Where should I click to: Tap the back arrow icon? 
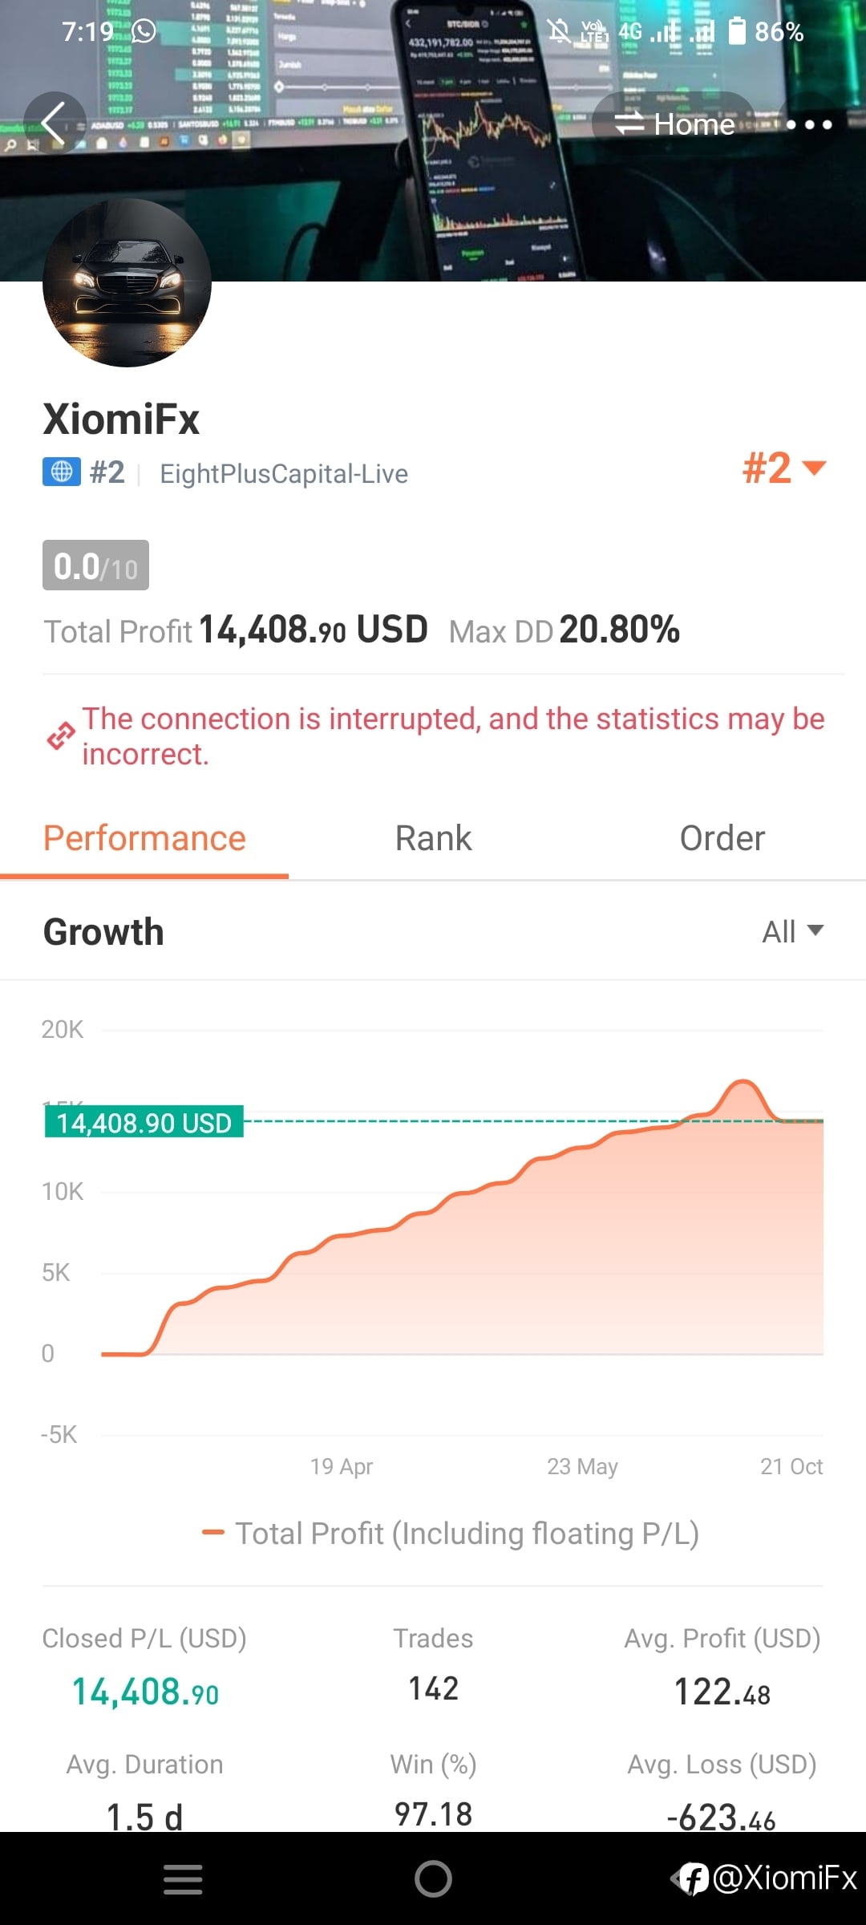click(x=54, y=124)
